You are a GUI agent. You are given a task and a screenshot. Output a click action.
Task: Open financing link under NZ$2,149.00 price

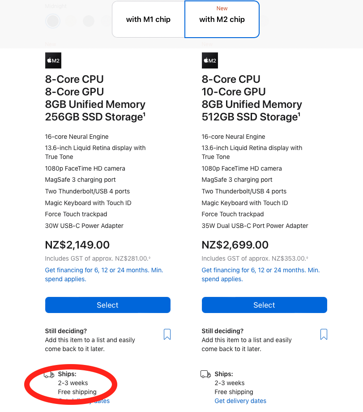click(x=104, y=275)
